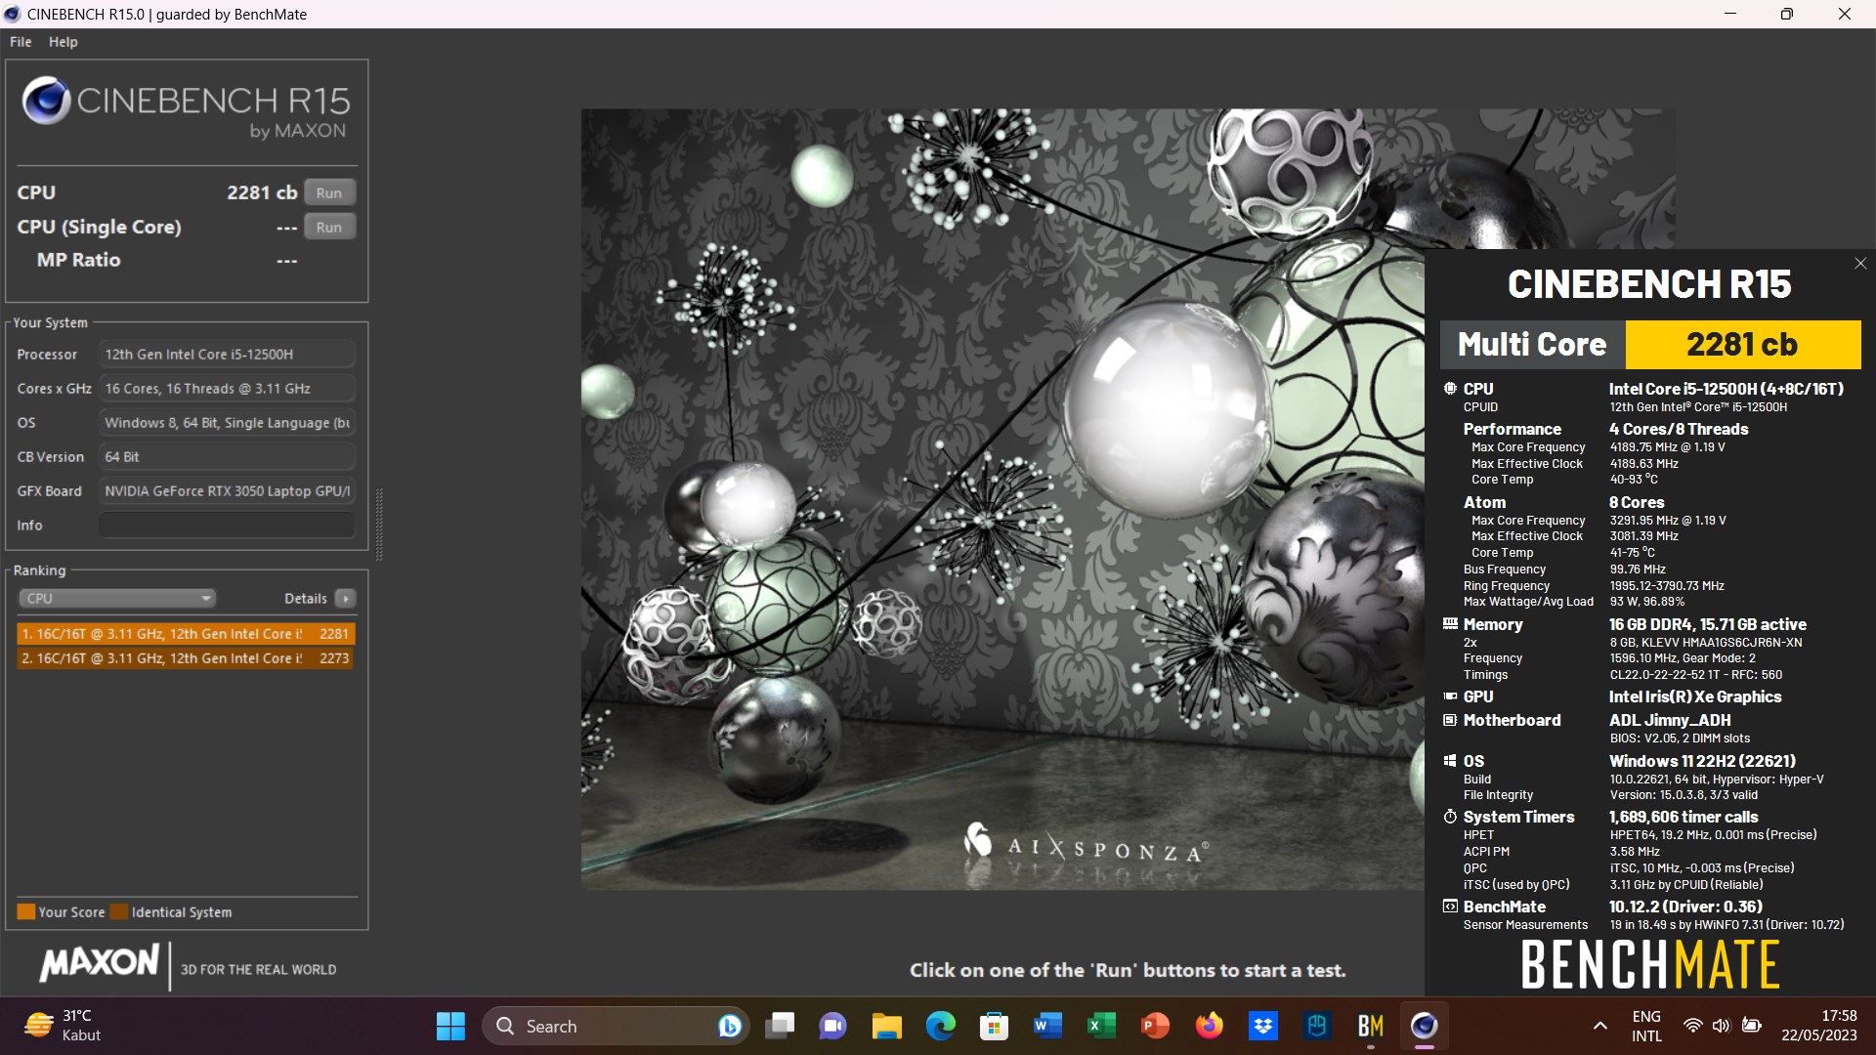Expand ranking Details arrow button
This screenshot has height=1055, width=1876.
tap(346, 598)
